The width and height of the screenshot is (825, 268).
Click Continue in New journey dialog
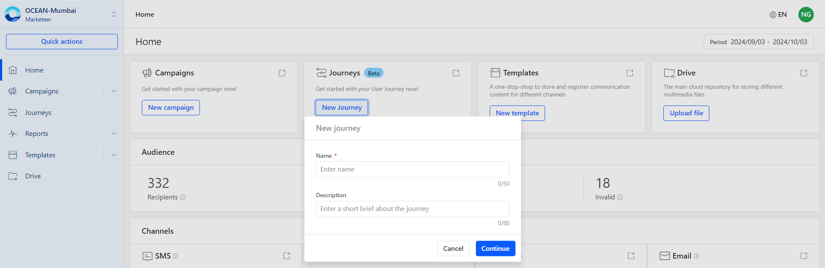[x=495, y=249]
